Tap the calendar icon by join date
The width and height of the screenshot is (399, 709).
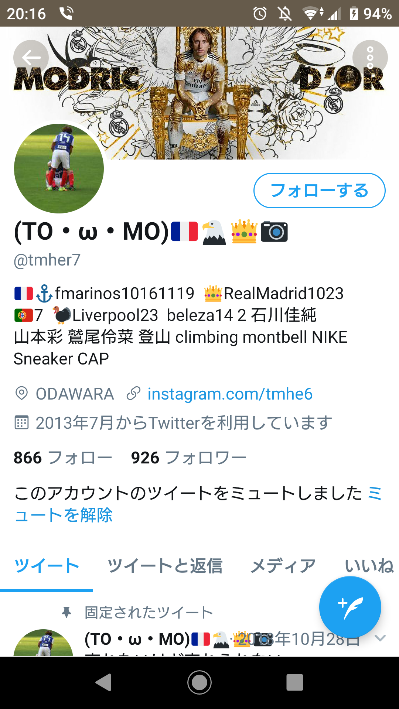[x=21, y=422]
